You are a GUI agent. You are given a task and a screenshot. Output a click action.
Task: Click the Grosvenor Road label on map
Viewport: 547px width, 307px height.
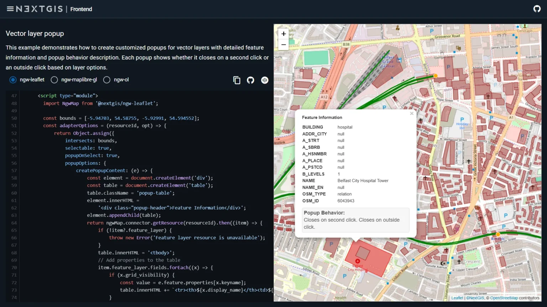click(x=447, y=36)
